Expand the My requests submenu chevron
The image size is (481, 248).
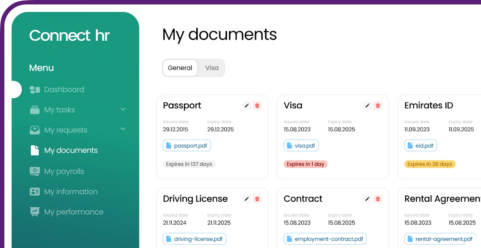(123, 129)
